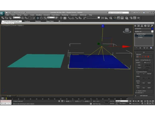Click the Refine Both button
The width and height of the screenshot is (155, 116).
[149, 83]
